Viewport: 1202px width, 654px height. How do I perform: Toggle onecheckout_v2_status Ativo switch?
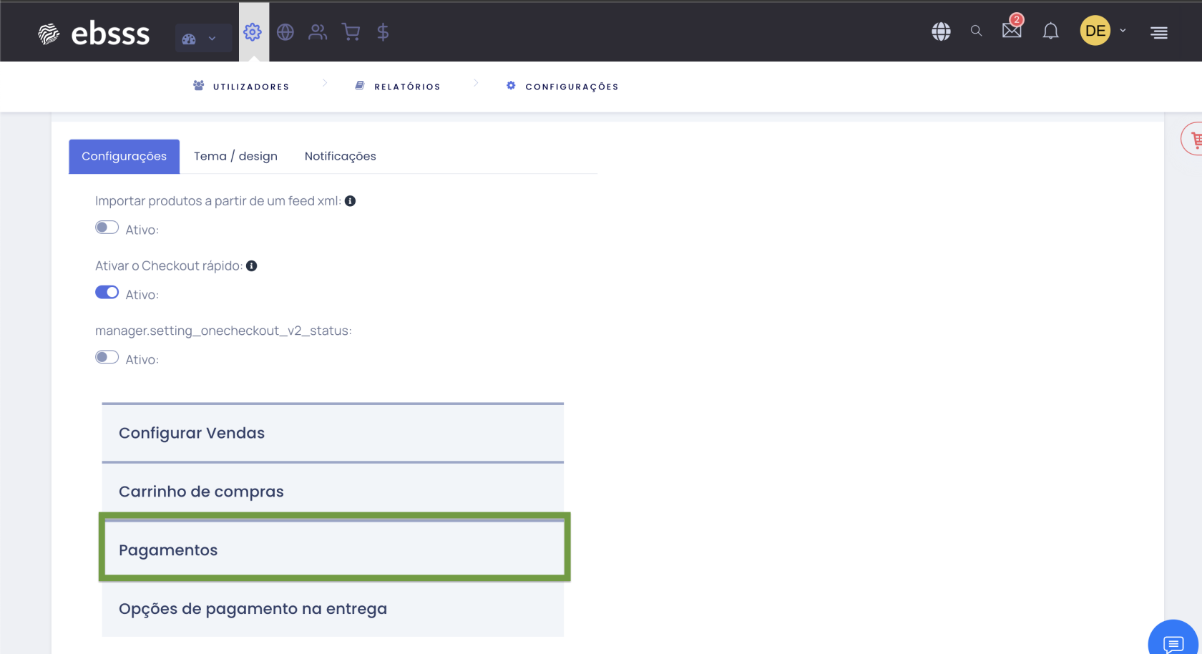click(107, 357)
